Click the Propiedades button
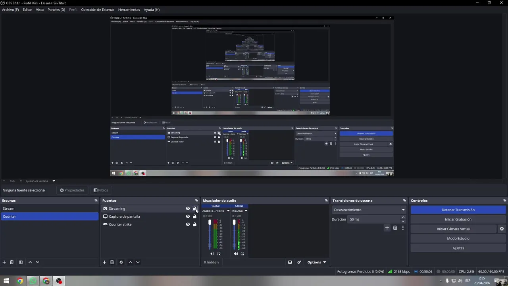This screenshot has height=286, width=508. coord(72,190)
